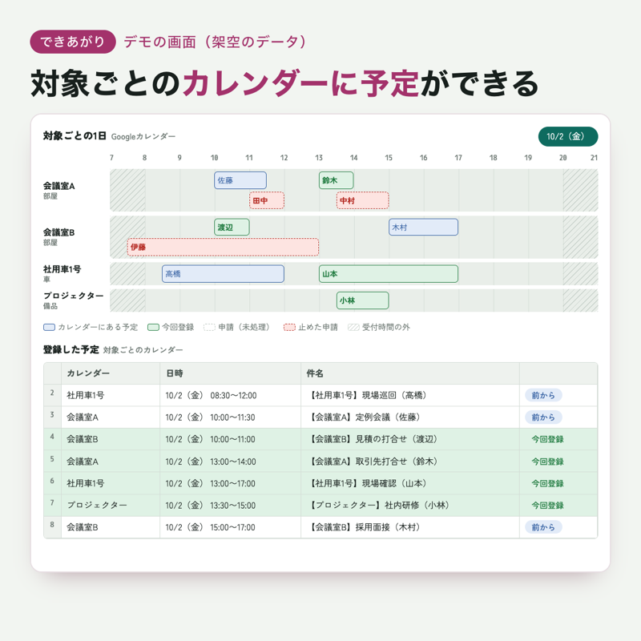Click the 登録した予定 section heading
This screenshot has width=641, height=641.
pyautogui.click(x=71, y=349)
